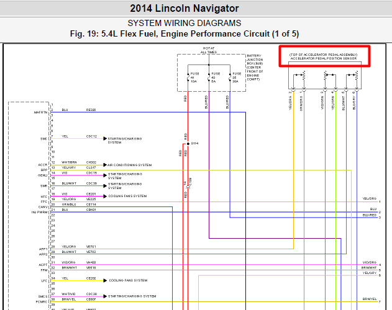Click the "CE607" circuit code
This screenshot has width=392, height=310.
click(91, 299)
